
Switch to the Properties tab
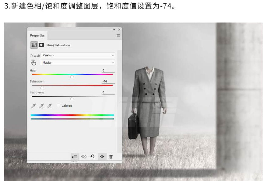[37, 36]
